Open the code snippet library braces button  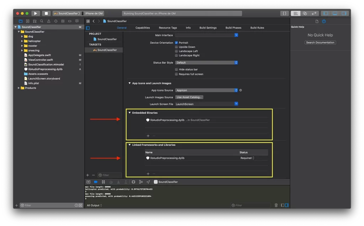tap(284, 14)
